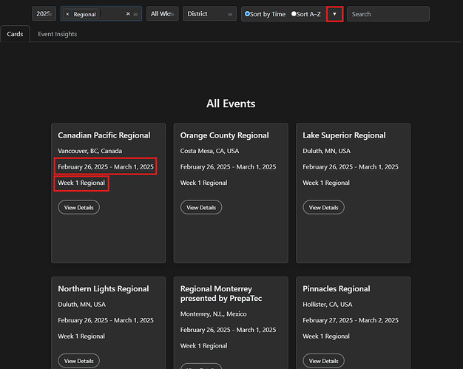Click Vancouver, BC, Canada location text
The height and width of the screenshot is (369, 463).
(x=90, y=151)
